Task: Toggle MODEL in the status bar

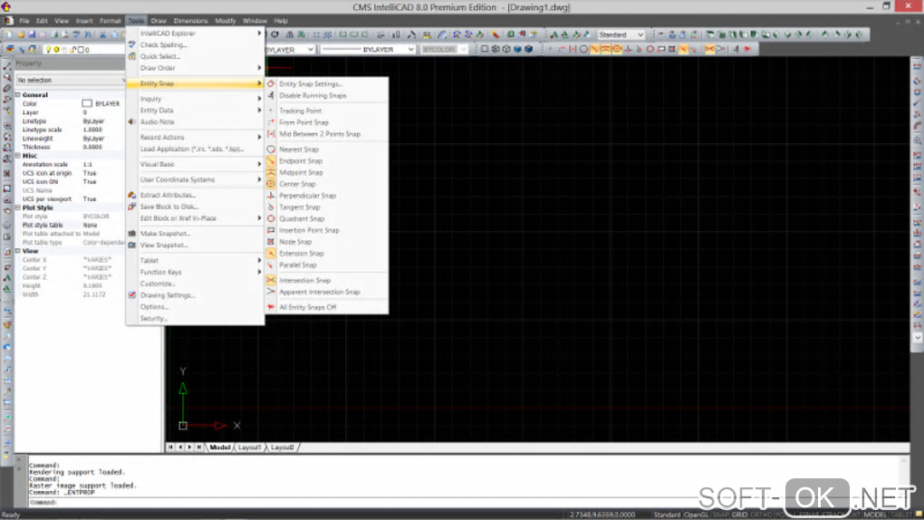Action: coord(875,515)
